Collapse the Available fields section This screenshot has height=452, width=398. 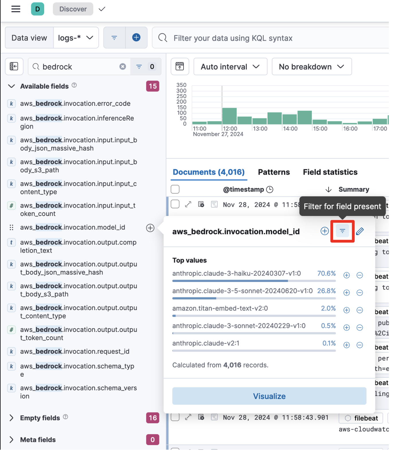tap(11, 86)
